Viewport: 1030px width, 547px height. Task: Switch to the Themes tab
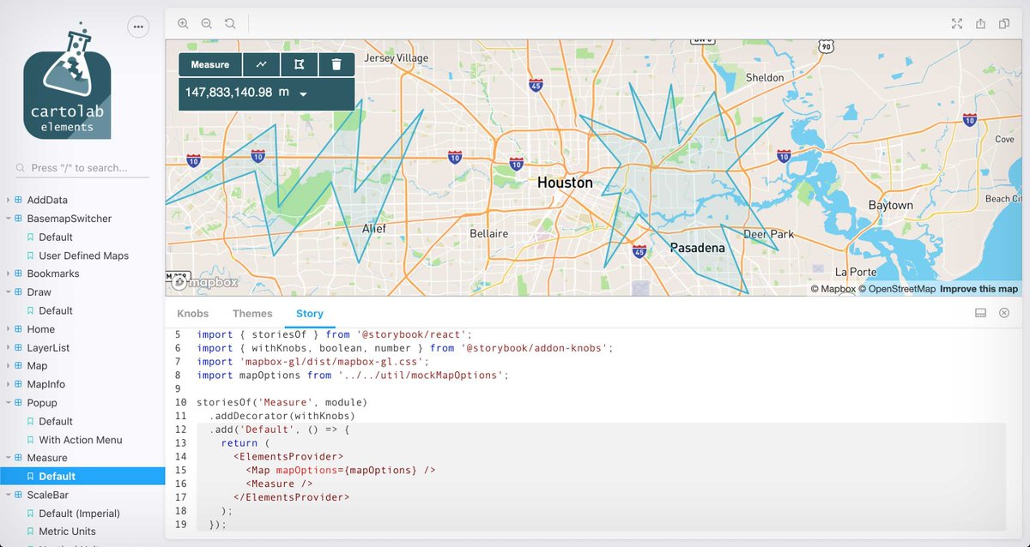[252, 314]
